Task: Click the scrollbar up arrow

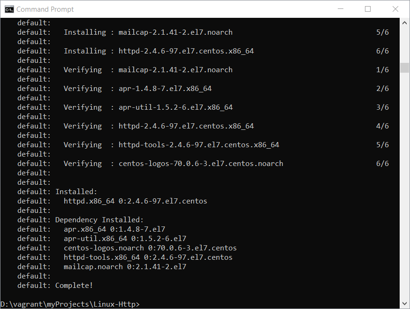Action: coord(404,23)
